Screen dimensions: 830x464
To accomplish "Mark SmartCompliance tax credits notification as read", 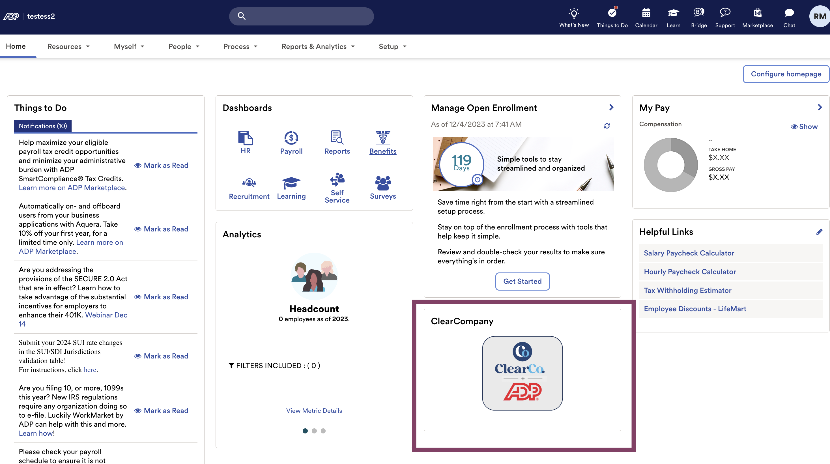I will 162,165.
